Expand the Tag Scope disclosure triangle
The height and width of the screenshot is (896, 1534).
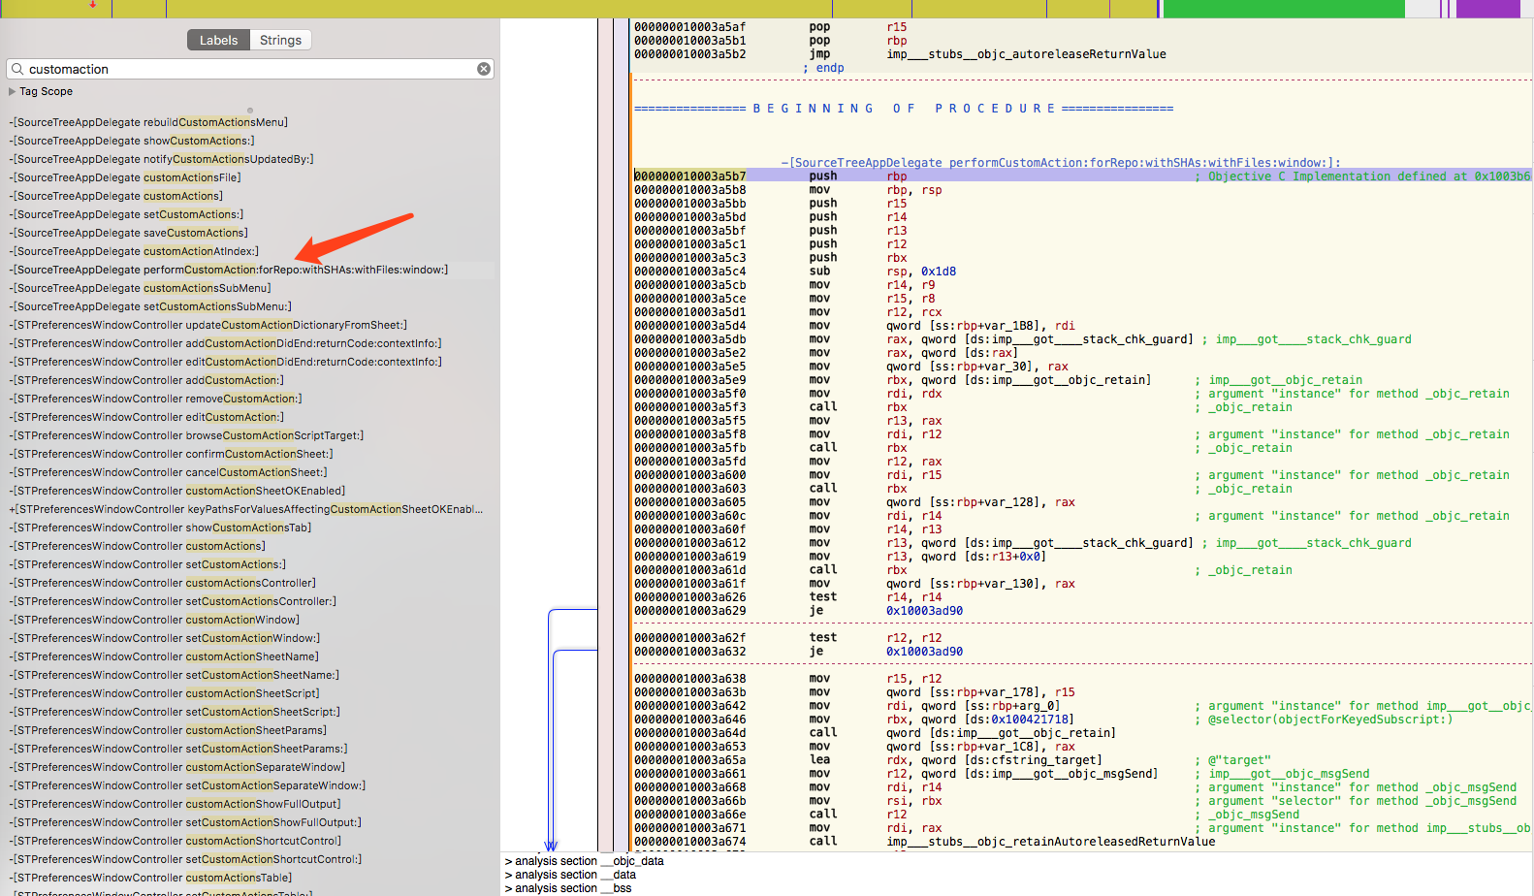12,91
